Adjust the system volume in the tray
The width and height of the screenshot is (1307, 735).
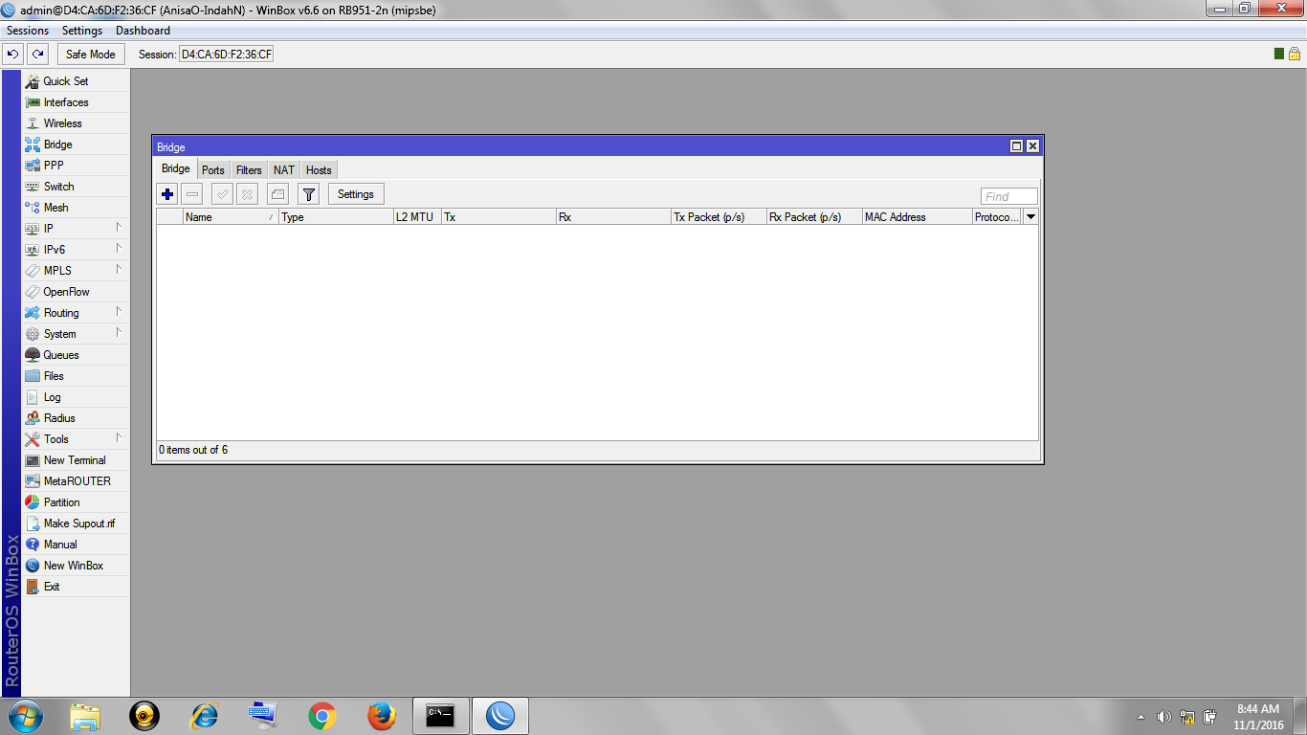pyautogui.click(x=1163, y=717)
